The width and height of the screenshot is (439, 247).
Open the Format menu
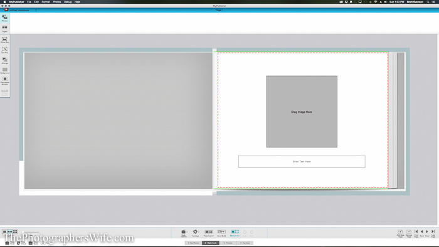(x=46, y=2)
